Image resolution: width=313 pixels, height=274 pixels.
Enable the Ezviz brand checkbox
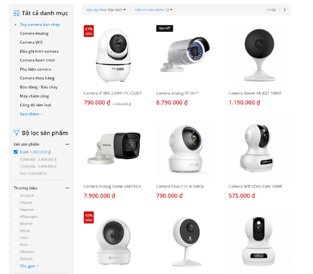tap(15, 244)
